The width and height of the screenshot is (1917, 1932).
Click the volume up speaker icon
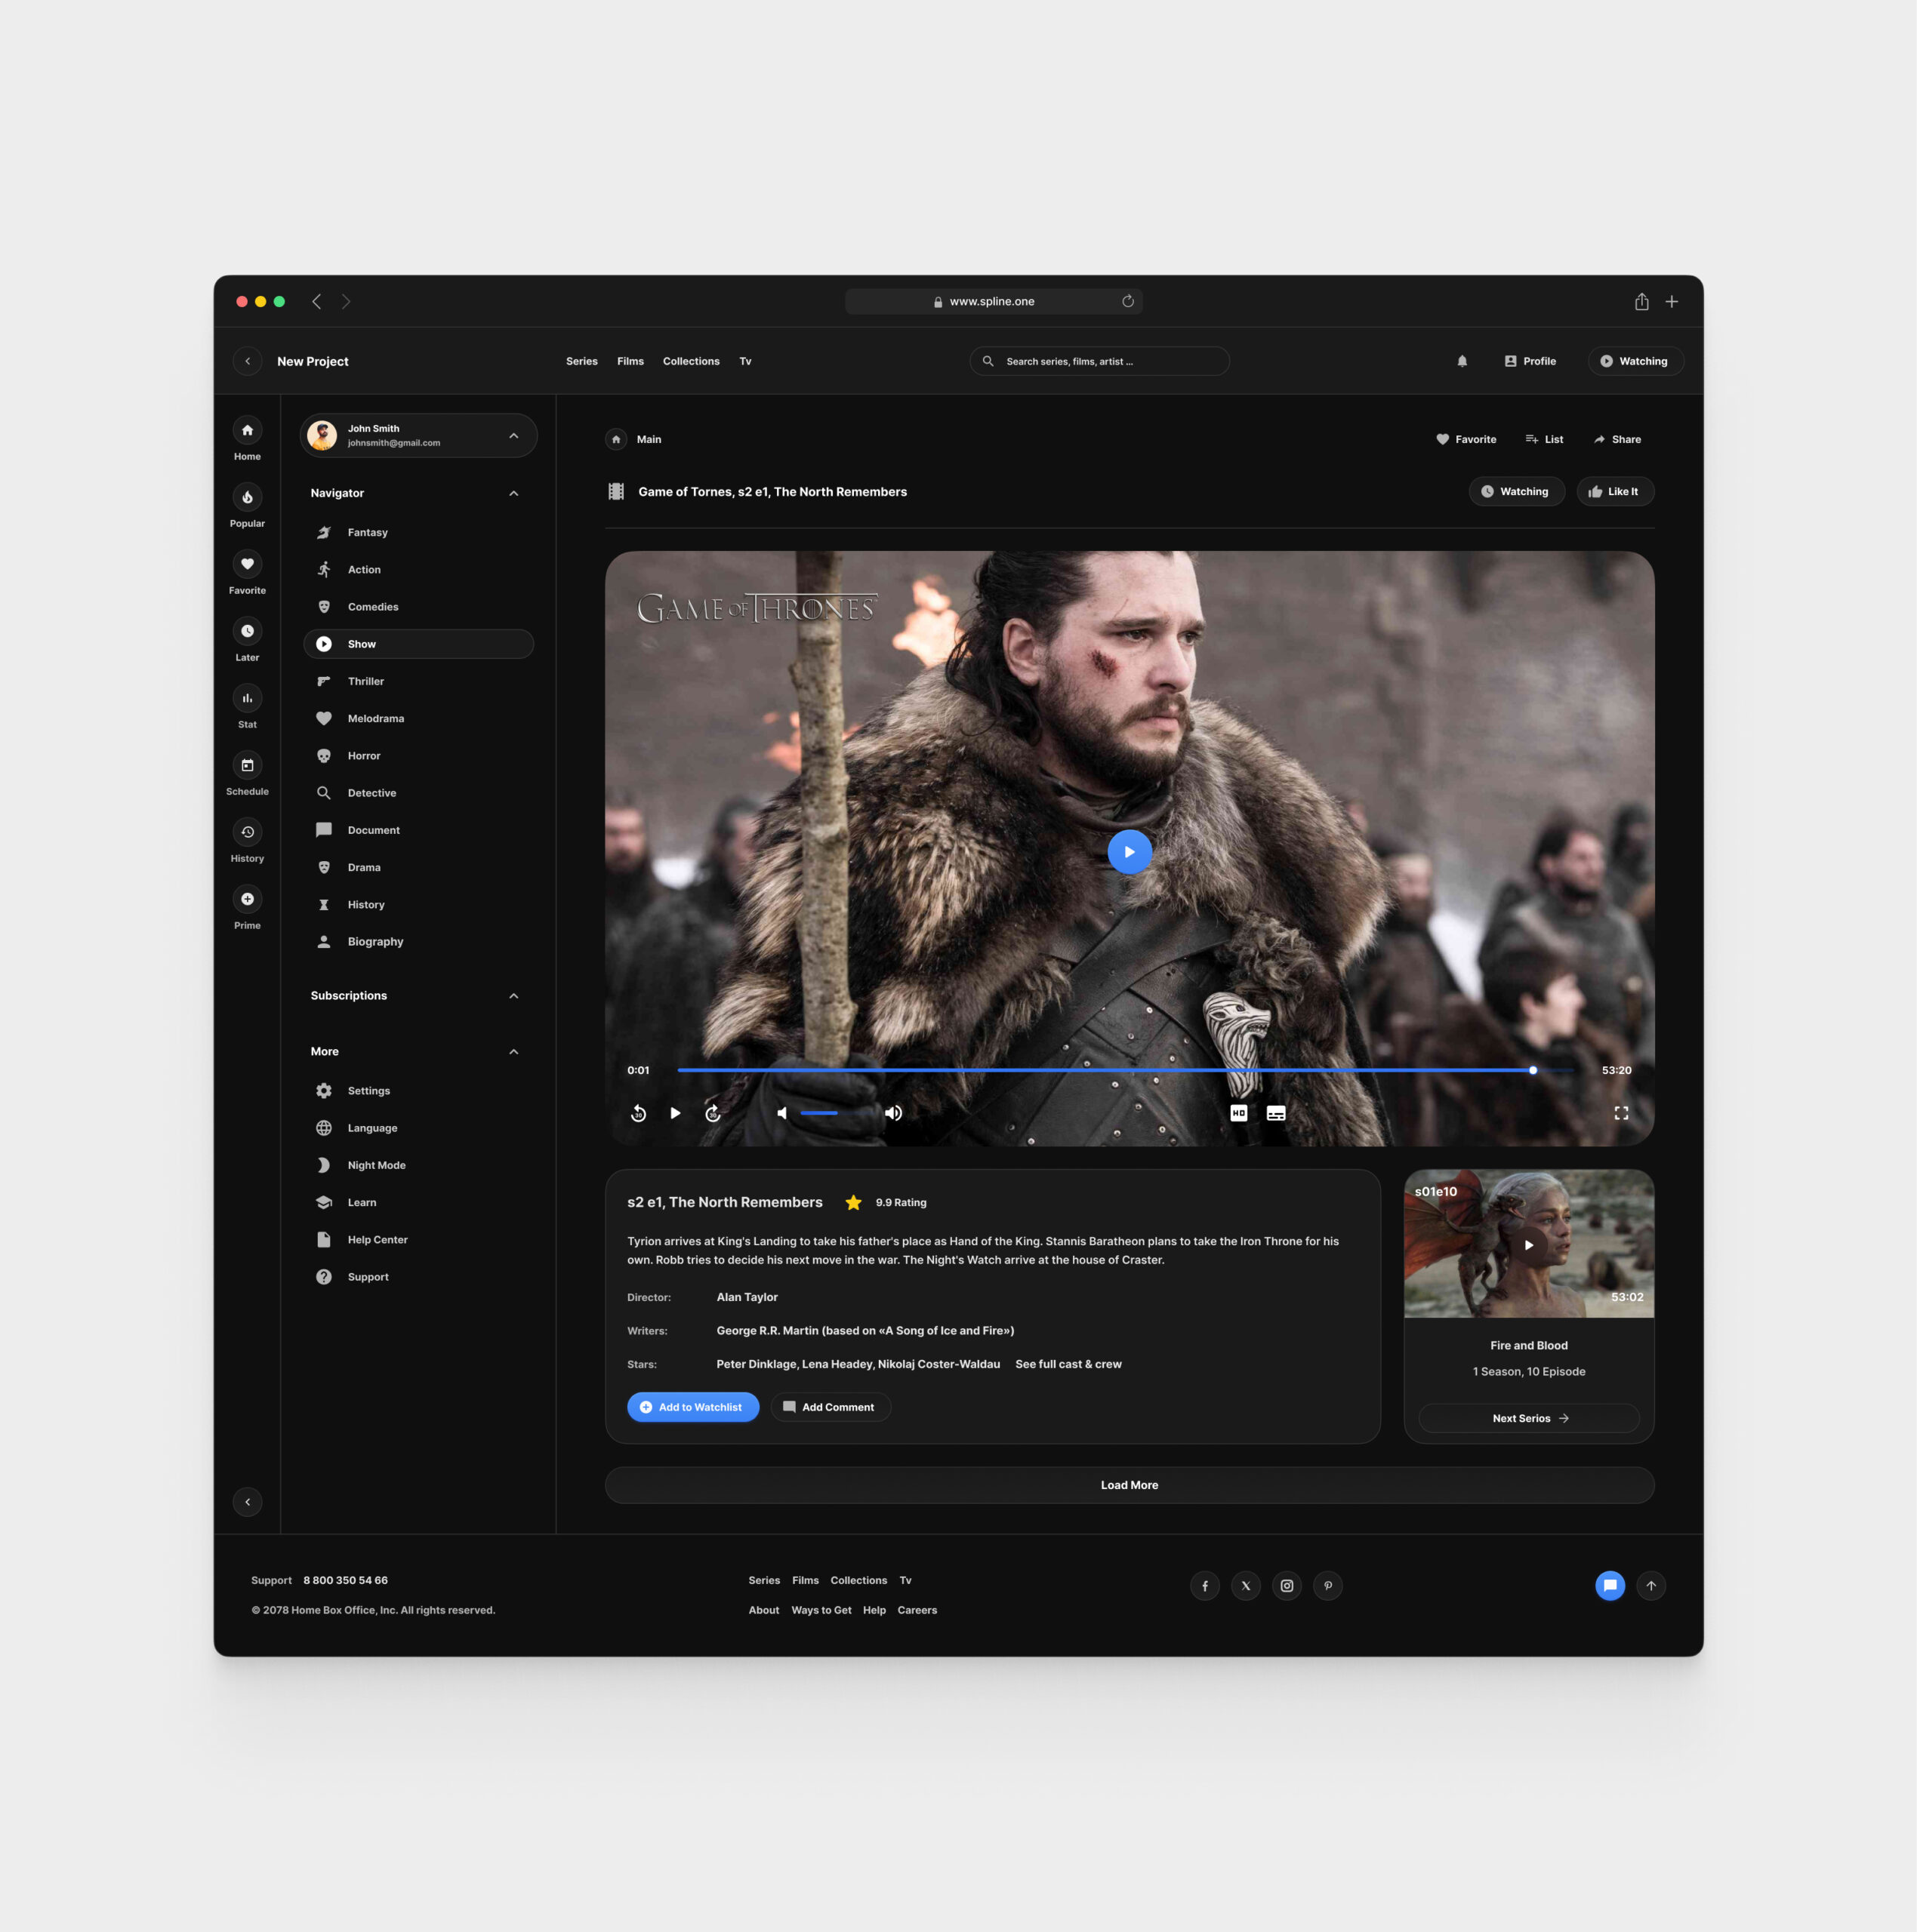pyautogui.click(x=893, y=1113)
